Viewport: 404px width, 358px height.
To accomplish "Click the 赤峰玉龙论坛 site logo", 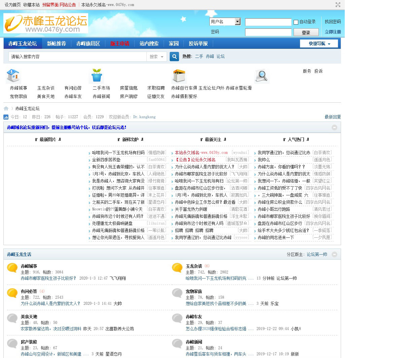I will (x=46, y=23).
